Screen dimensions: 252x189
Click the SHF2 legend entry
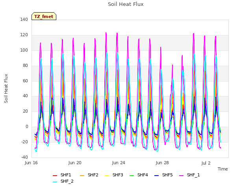[89, 175]
